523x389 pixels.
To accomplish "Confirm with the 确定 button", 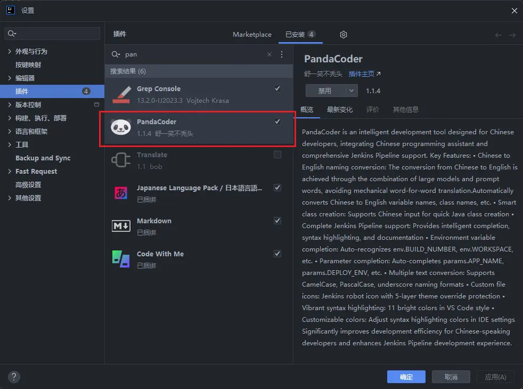I will tap(406, 377).
